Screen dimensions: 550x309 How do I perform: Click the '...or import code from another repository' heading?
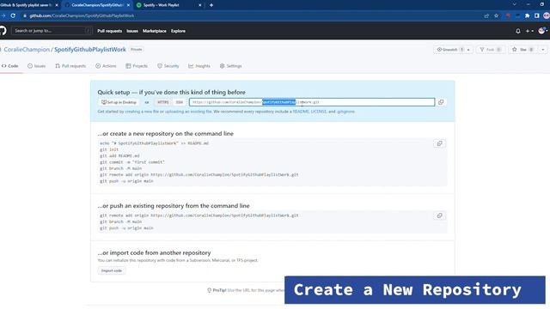coord(154,252)
